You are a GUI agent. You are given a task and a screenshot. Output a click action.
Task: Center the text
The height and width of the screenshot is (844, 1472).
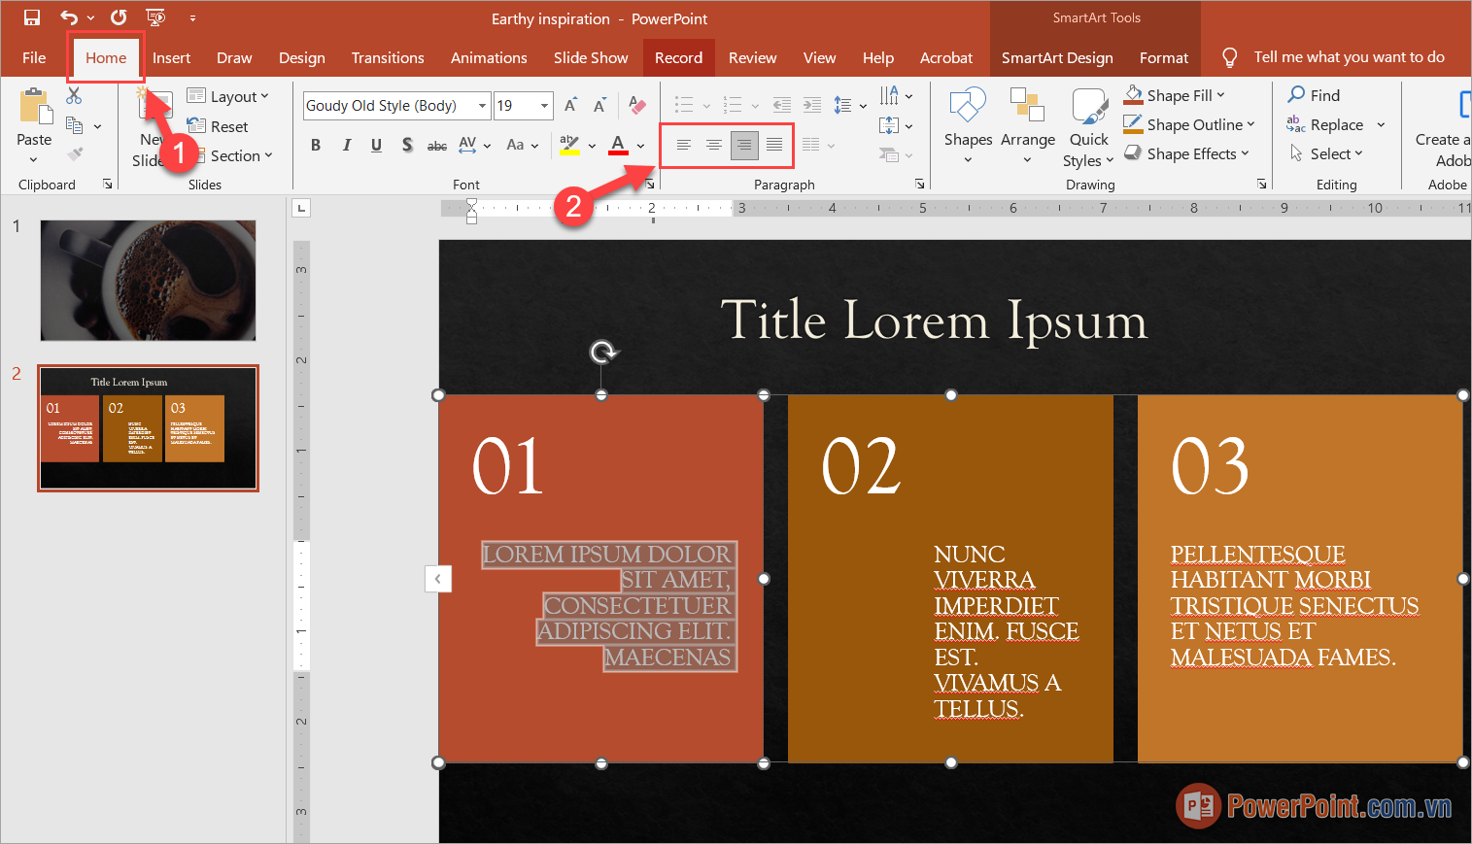tap(713, 145)
